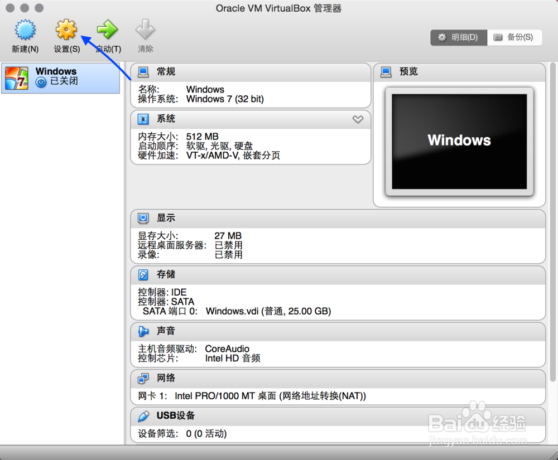Select the 系统 chipset panel icon

143,119
